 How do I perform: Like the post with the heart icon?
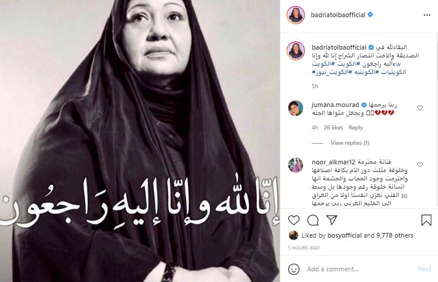[294, 220]
